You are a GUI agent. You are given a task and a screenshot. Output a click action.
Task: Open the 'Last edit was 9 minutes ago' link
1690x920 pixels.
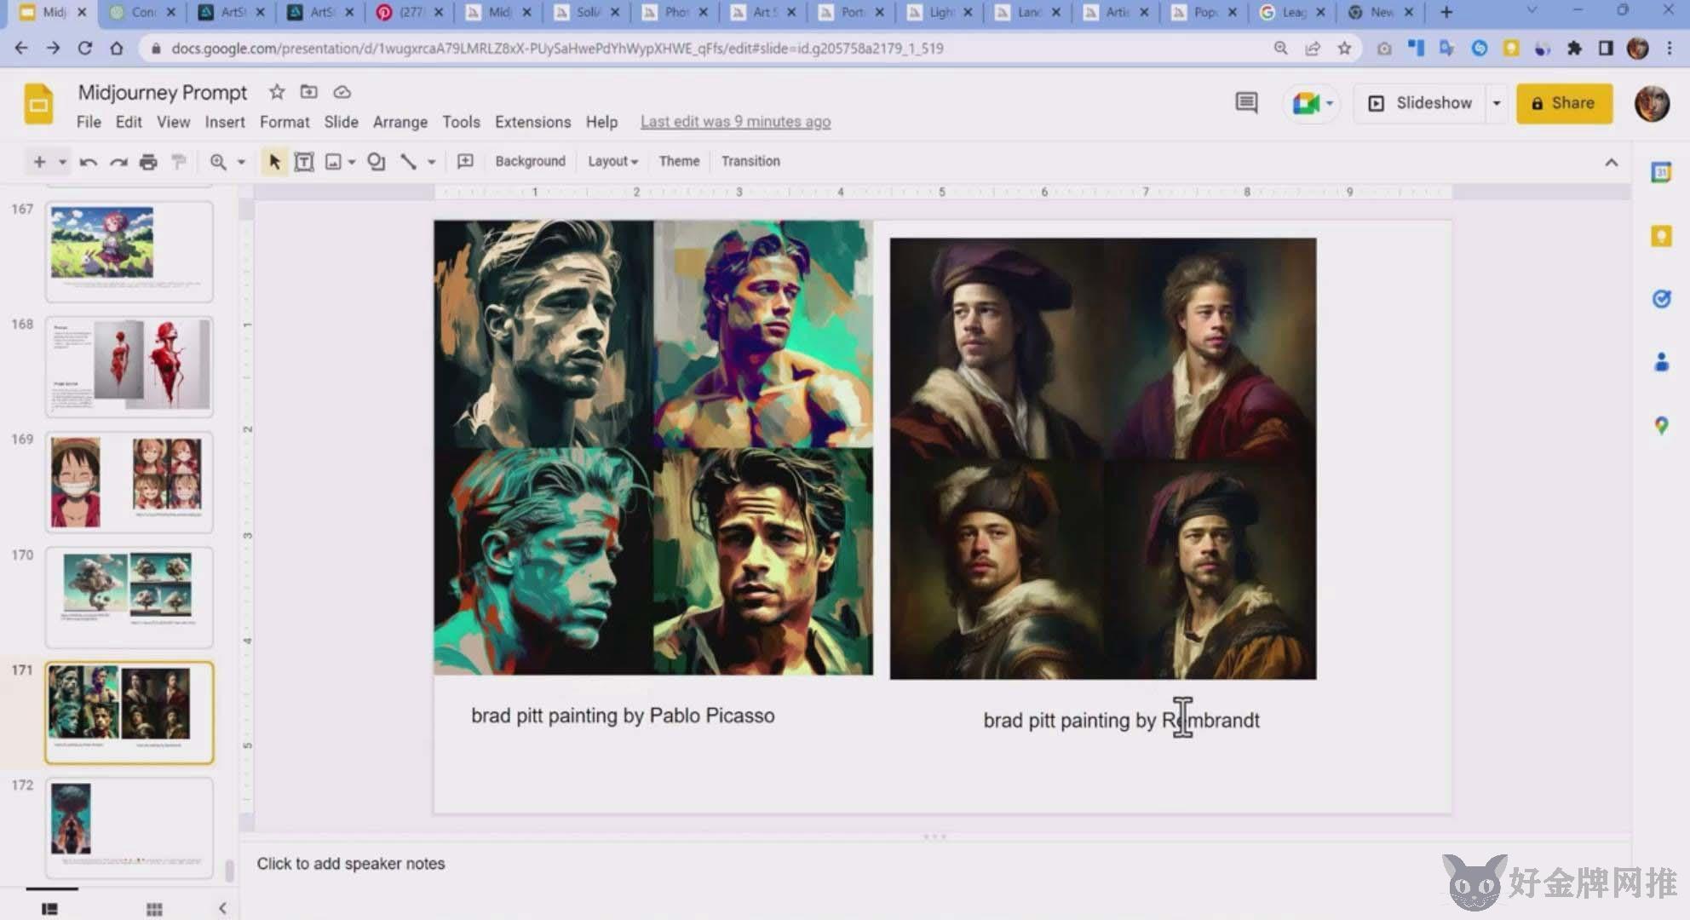[736, 122]
